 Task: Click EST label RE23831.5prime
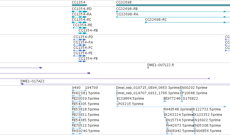click(85, 115)
